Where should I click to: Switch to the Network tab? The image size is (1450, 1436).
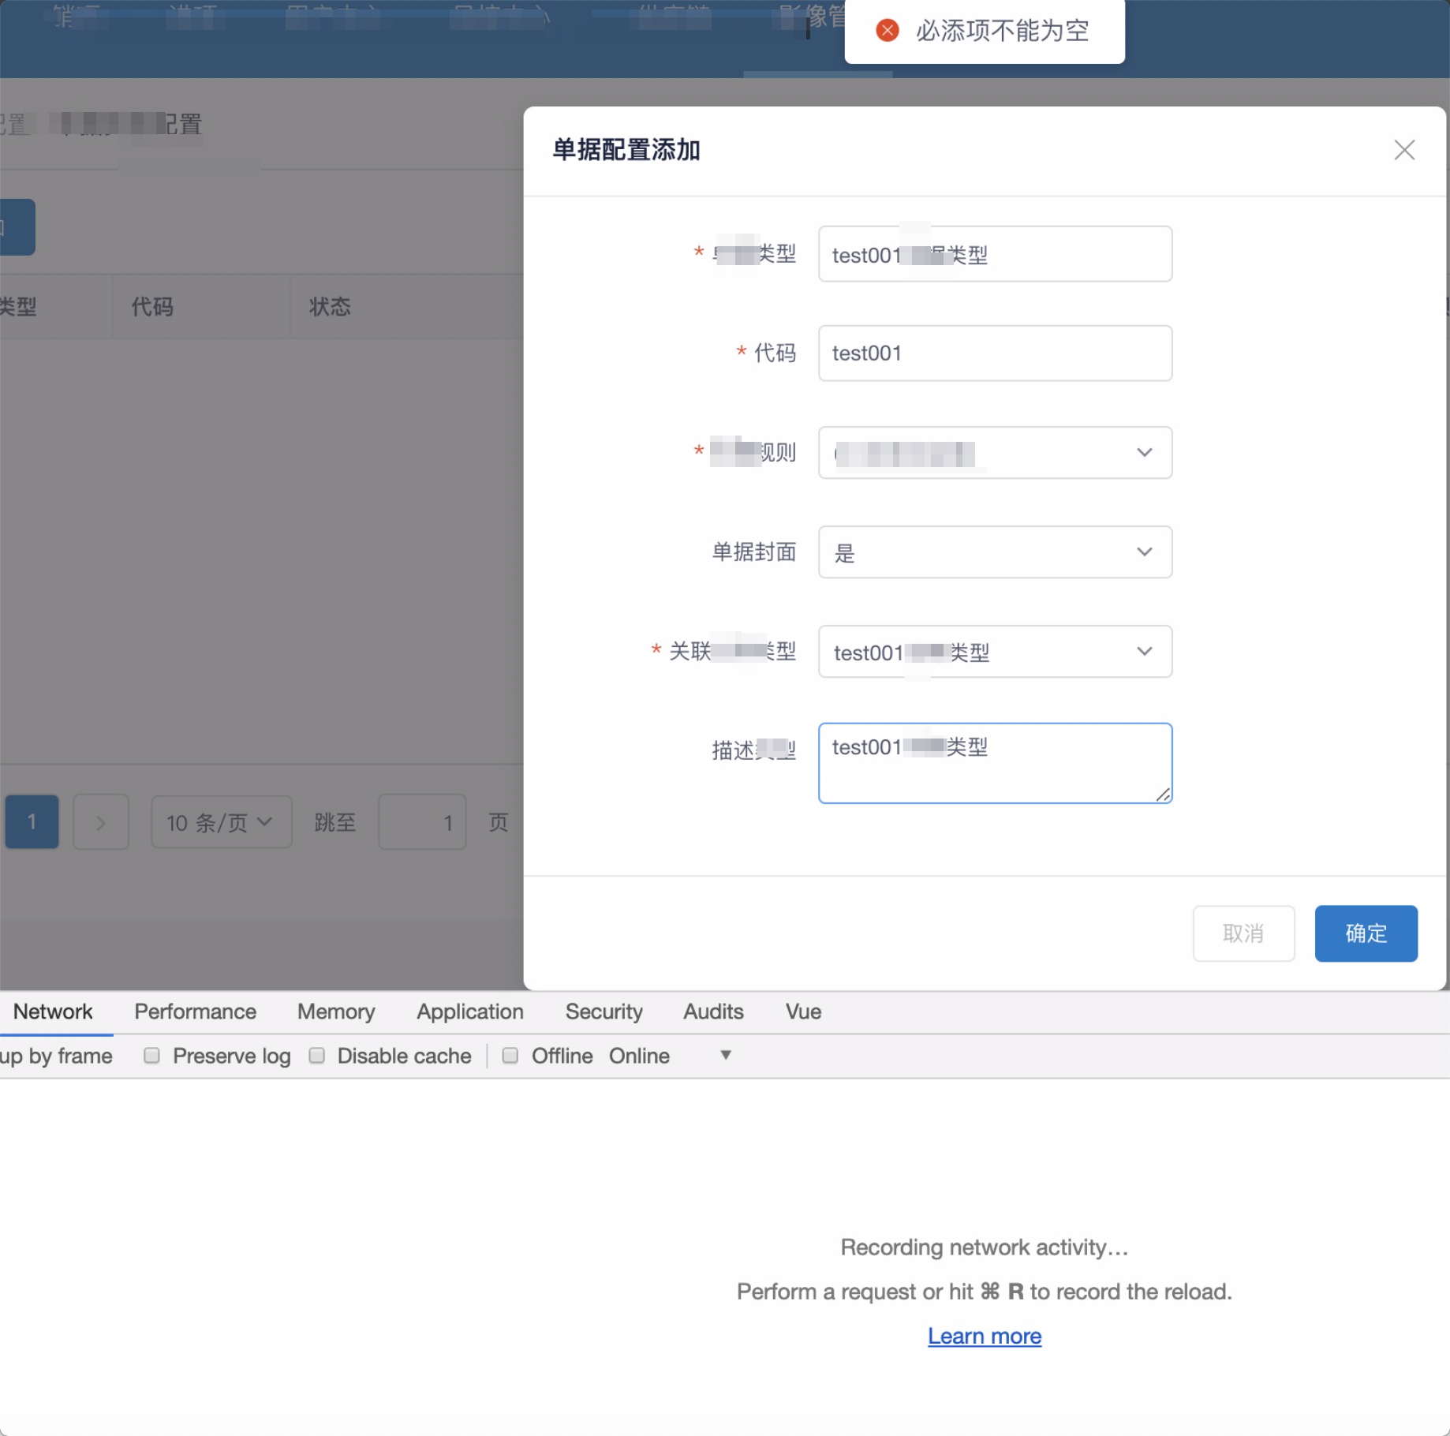coord(53,1012)
